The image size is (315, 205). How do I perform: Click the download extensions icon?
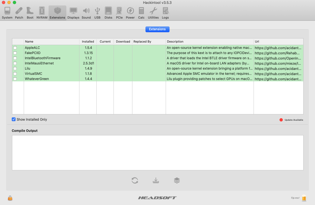[156, 180]
